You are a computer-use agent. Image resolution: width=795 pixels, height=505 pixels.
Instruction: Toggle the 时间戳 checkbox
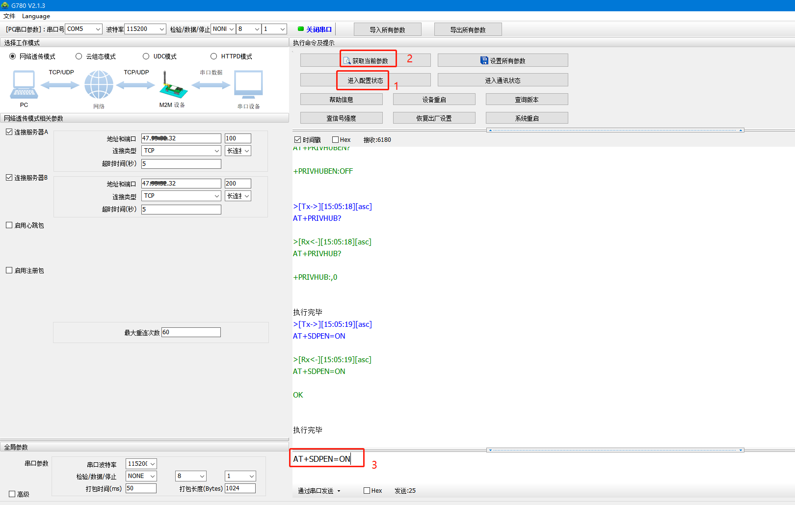click(x=297, y=140)
